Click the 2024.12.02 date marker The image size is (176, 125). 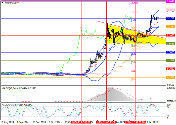click(106, 122)
